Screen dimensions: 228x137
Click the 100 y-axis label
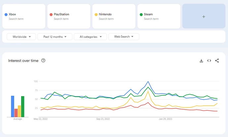(36, 81)
